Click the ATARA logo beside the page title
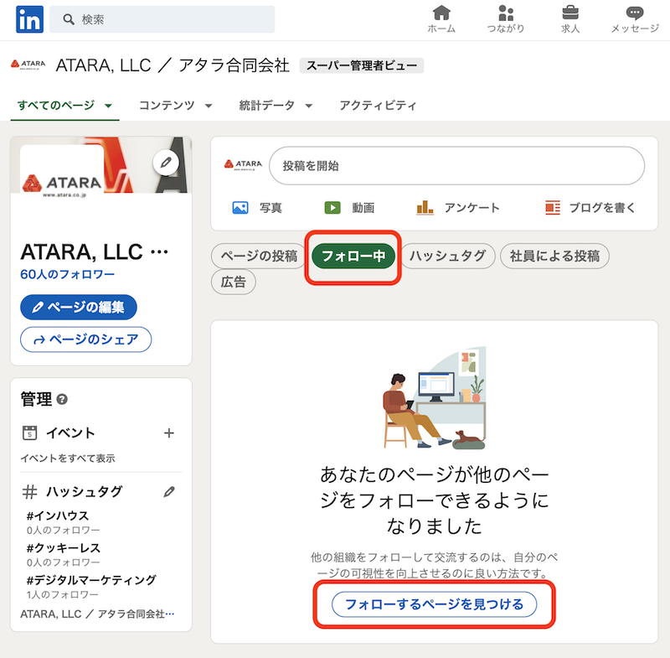This screenshot has height=658, width=670. [28, 65]
